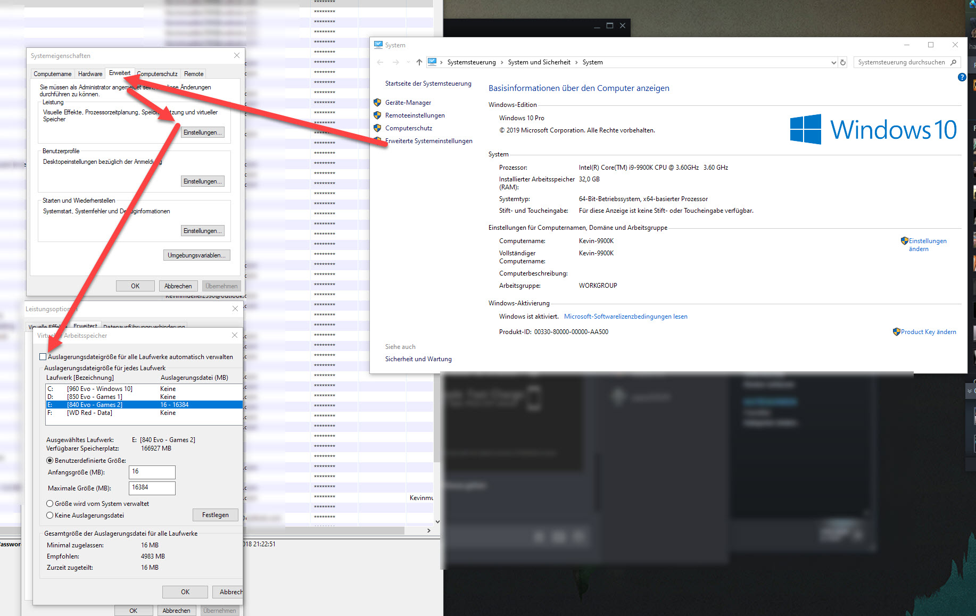Open Microsoft-Softwarelizenzbedingungen lesen link
This screenshot has height=616, width=976.
pos(626,317)
